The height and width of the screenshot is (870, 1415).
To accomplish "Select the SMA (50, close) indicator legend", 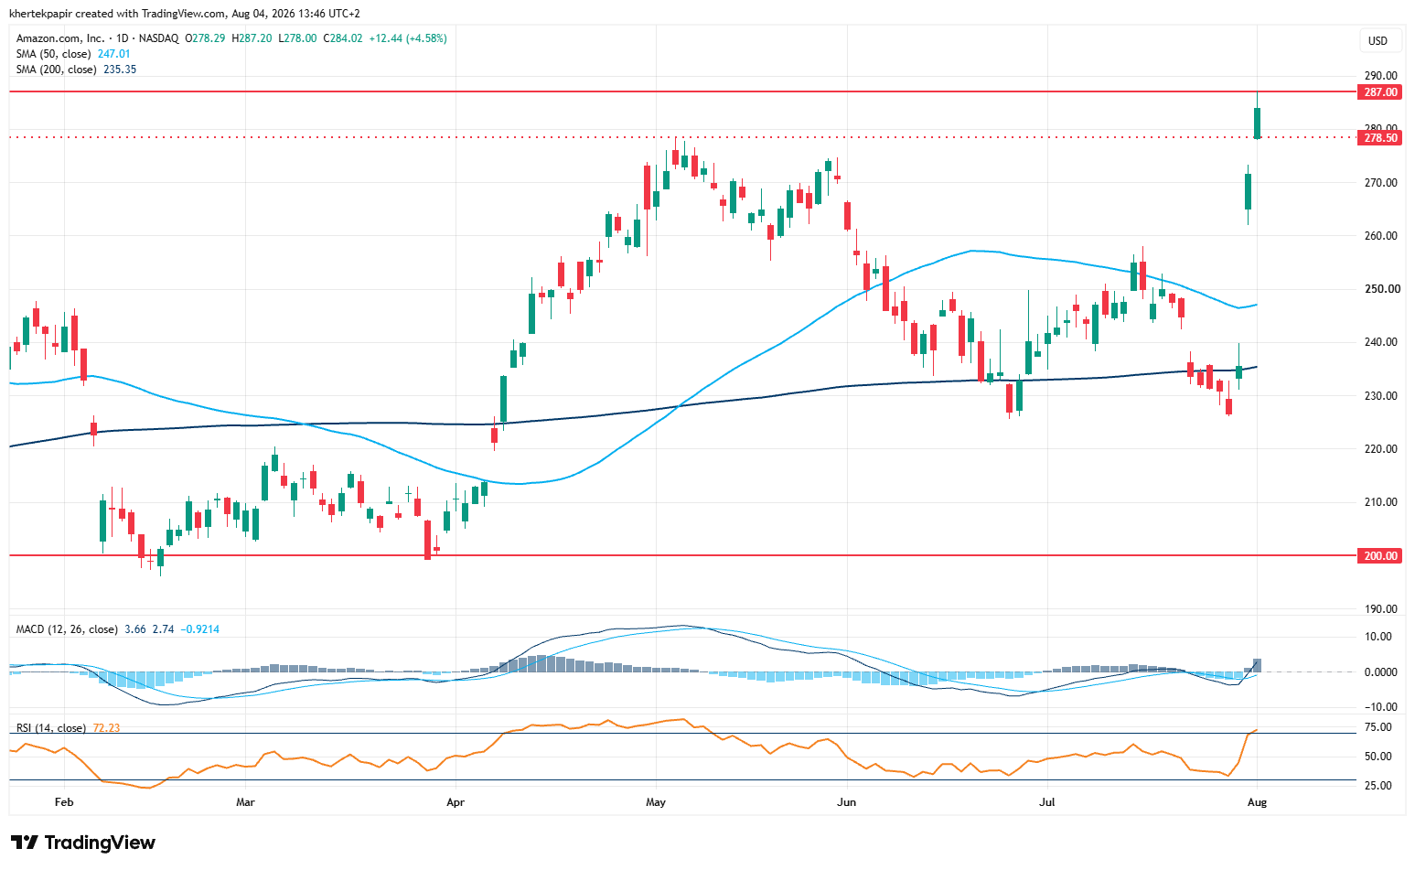I will coord(54,54).
